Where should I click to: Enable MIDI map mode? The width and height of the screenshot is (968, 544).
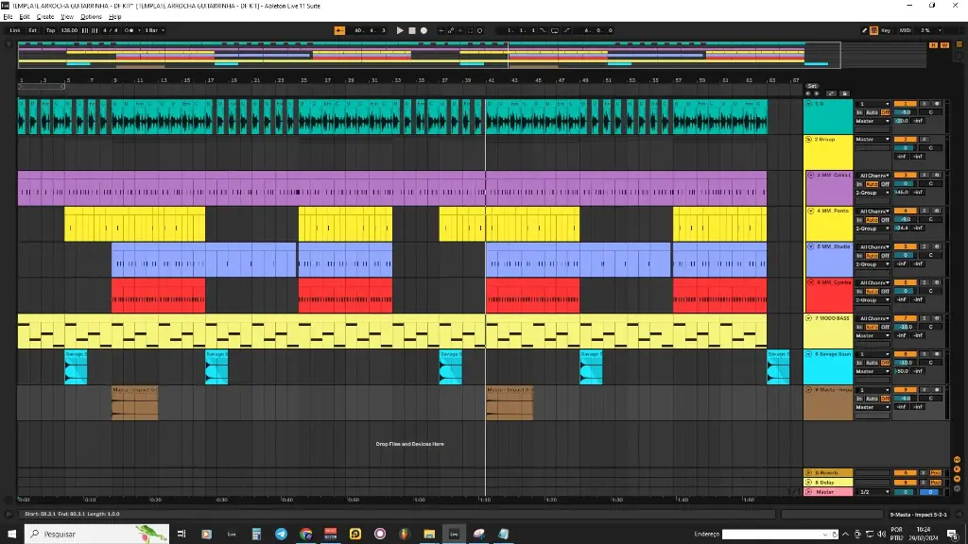905,30
